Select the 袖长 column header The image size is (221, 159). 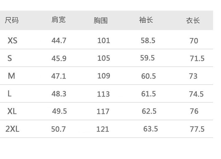[x=146, y=20]
